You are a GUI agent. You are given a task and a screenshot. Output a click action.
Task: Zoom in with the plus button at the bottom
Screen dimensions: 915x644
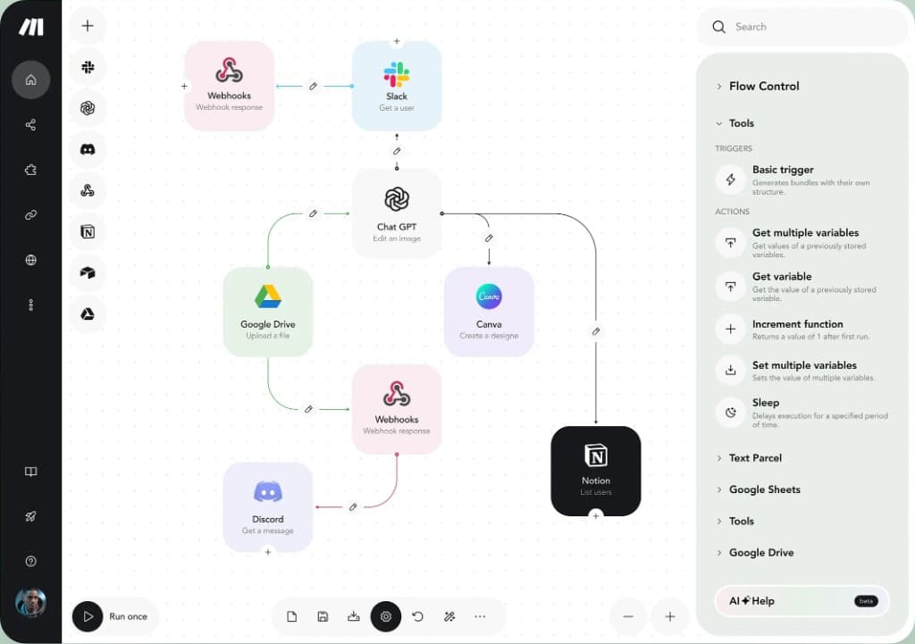point(670,616)
